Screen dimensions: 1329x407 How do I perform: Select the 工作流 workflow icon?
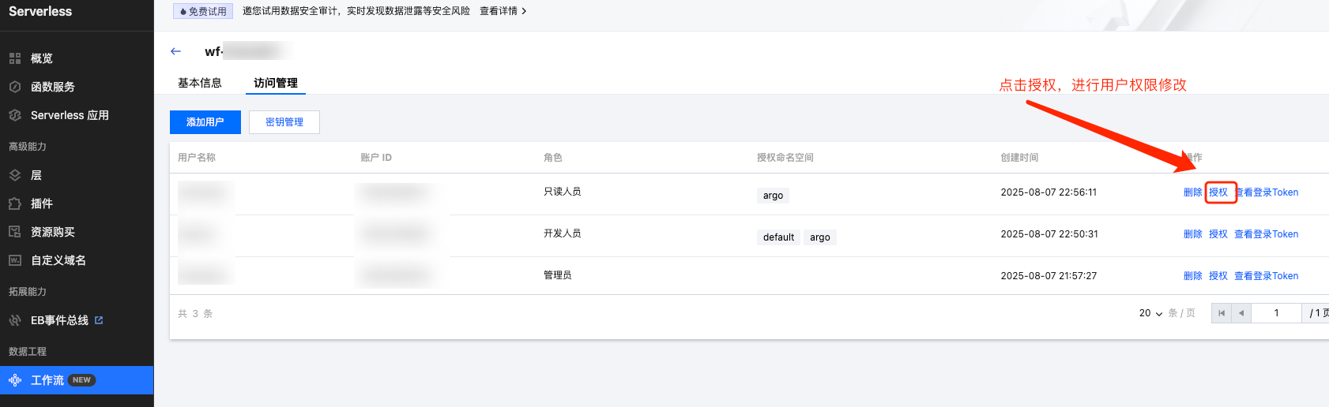[x=15, y=380]
